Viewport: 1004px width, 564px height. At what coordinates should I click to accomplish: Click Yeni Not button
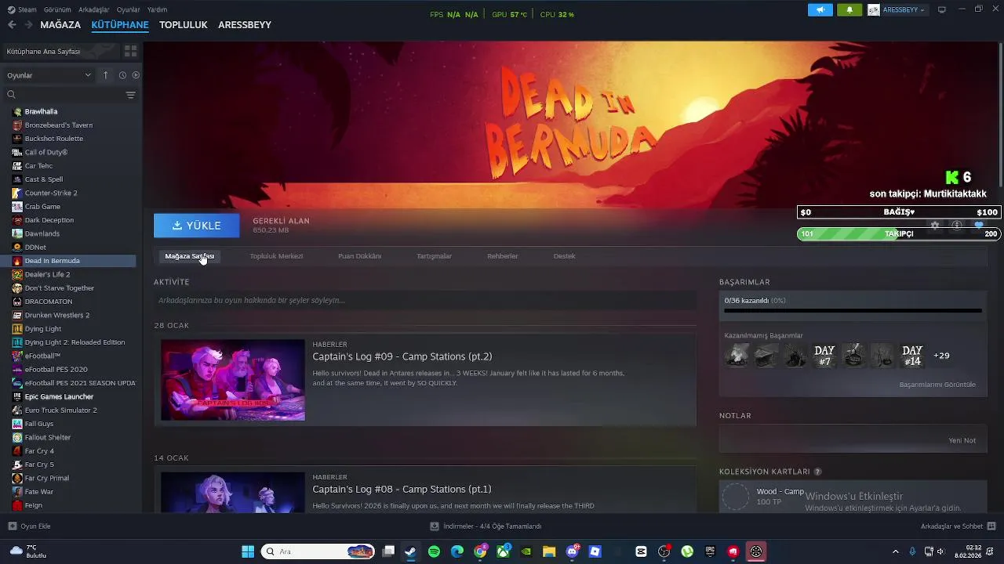(x=962, y=440)
